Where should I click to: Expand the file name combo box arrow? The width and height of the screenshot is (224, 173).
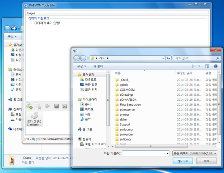[167, 154]
